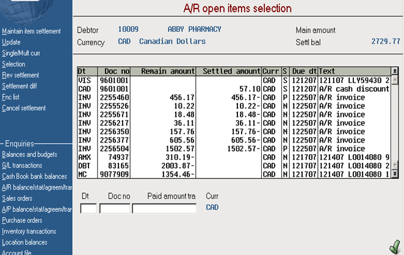Image resolution: width=404 pixels, height=255 pixels.
Task: Open Purchase orders enquiry
Action: [22, 220]
